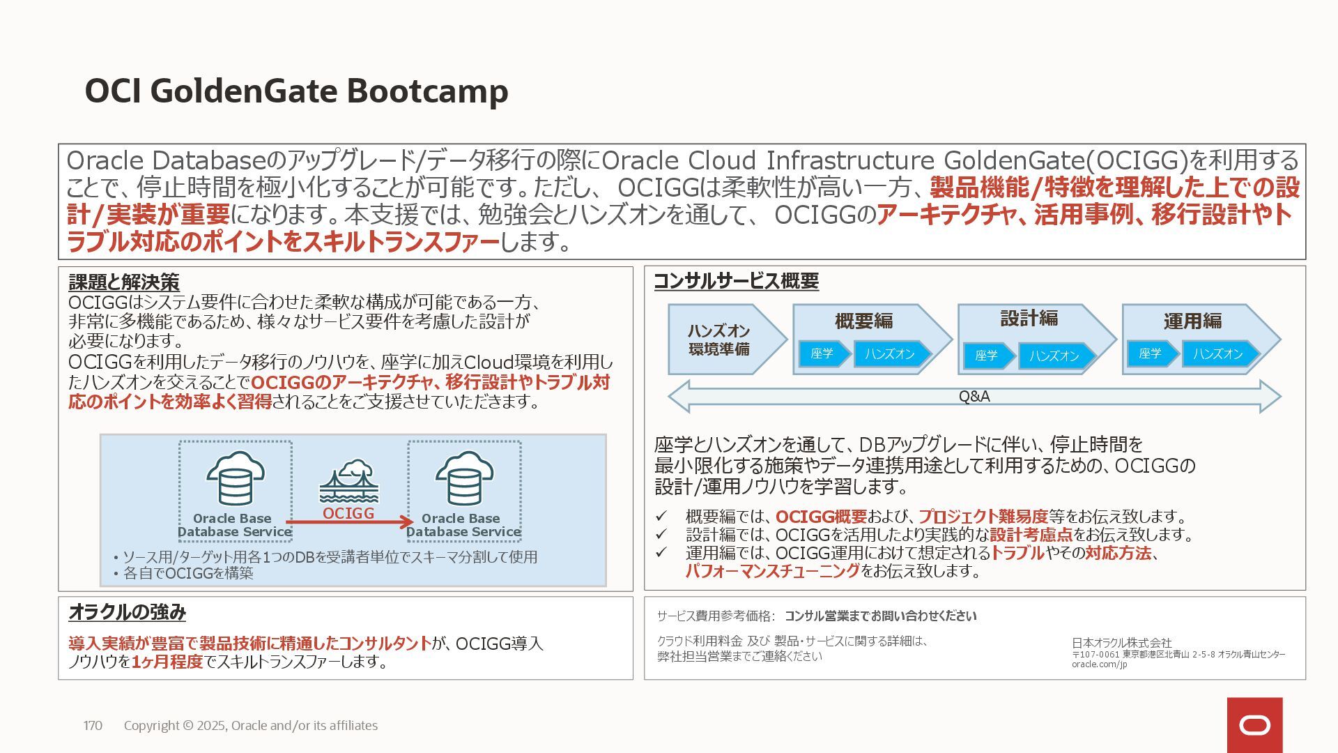Viewport: 1338px width, 753px height.
Task: Click the GoldenGate bridge icon
Action: pyautogui.click(x=349, y=482)
